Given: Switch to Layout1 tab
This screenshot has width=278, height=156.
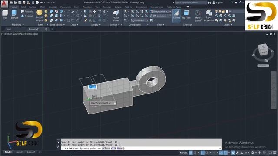Looking at the screenshot, I should point(19,152).
